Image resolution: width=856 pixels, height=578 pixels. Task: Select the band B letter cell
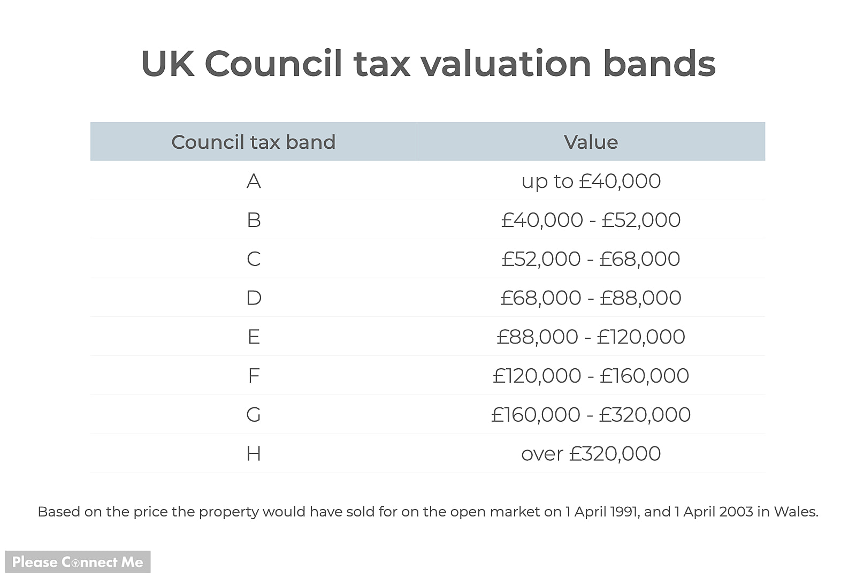click(x=254, y=220)
